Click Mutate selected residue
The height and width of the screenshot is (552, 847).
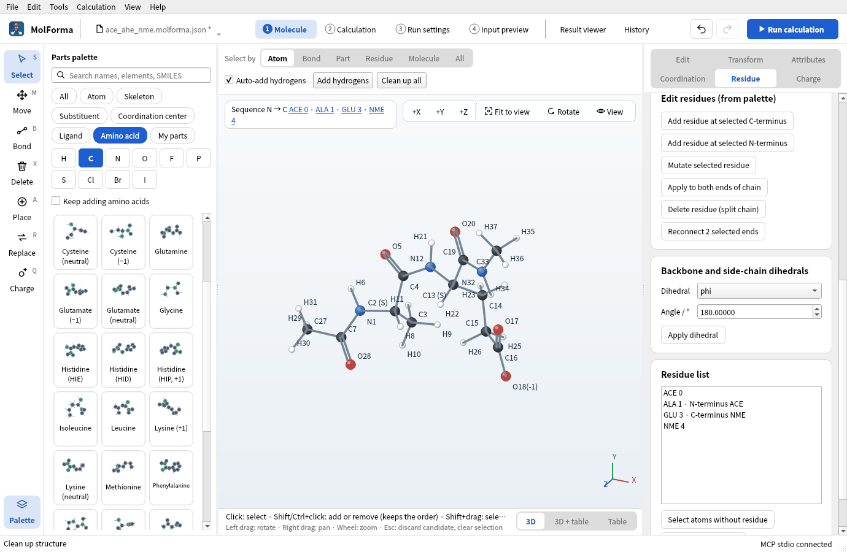708,165
